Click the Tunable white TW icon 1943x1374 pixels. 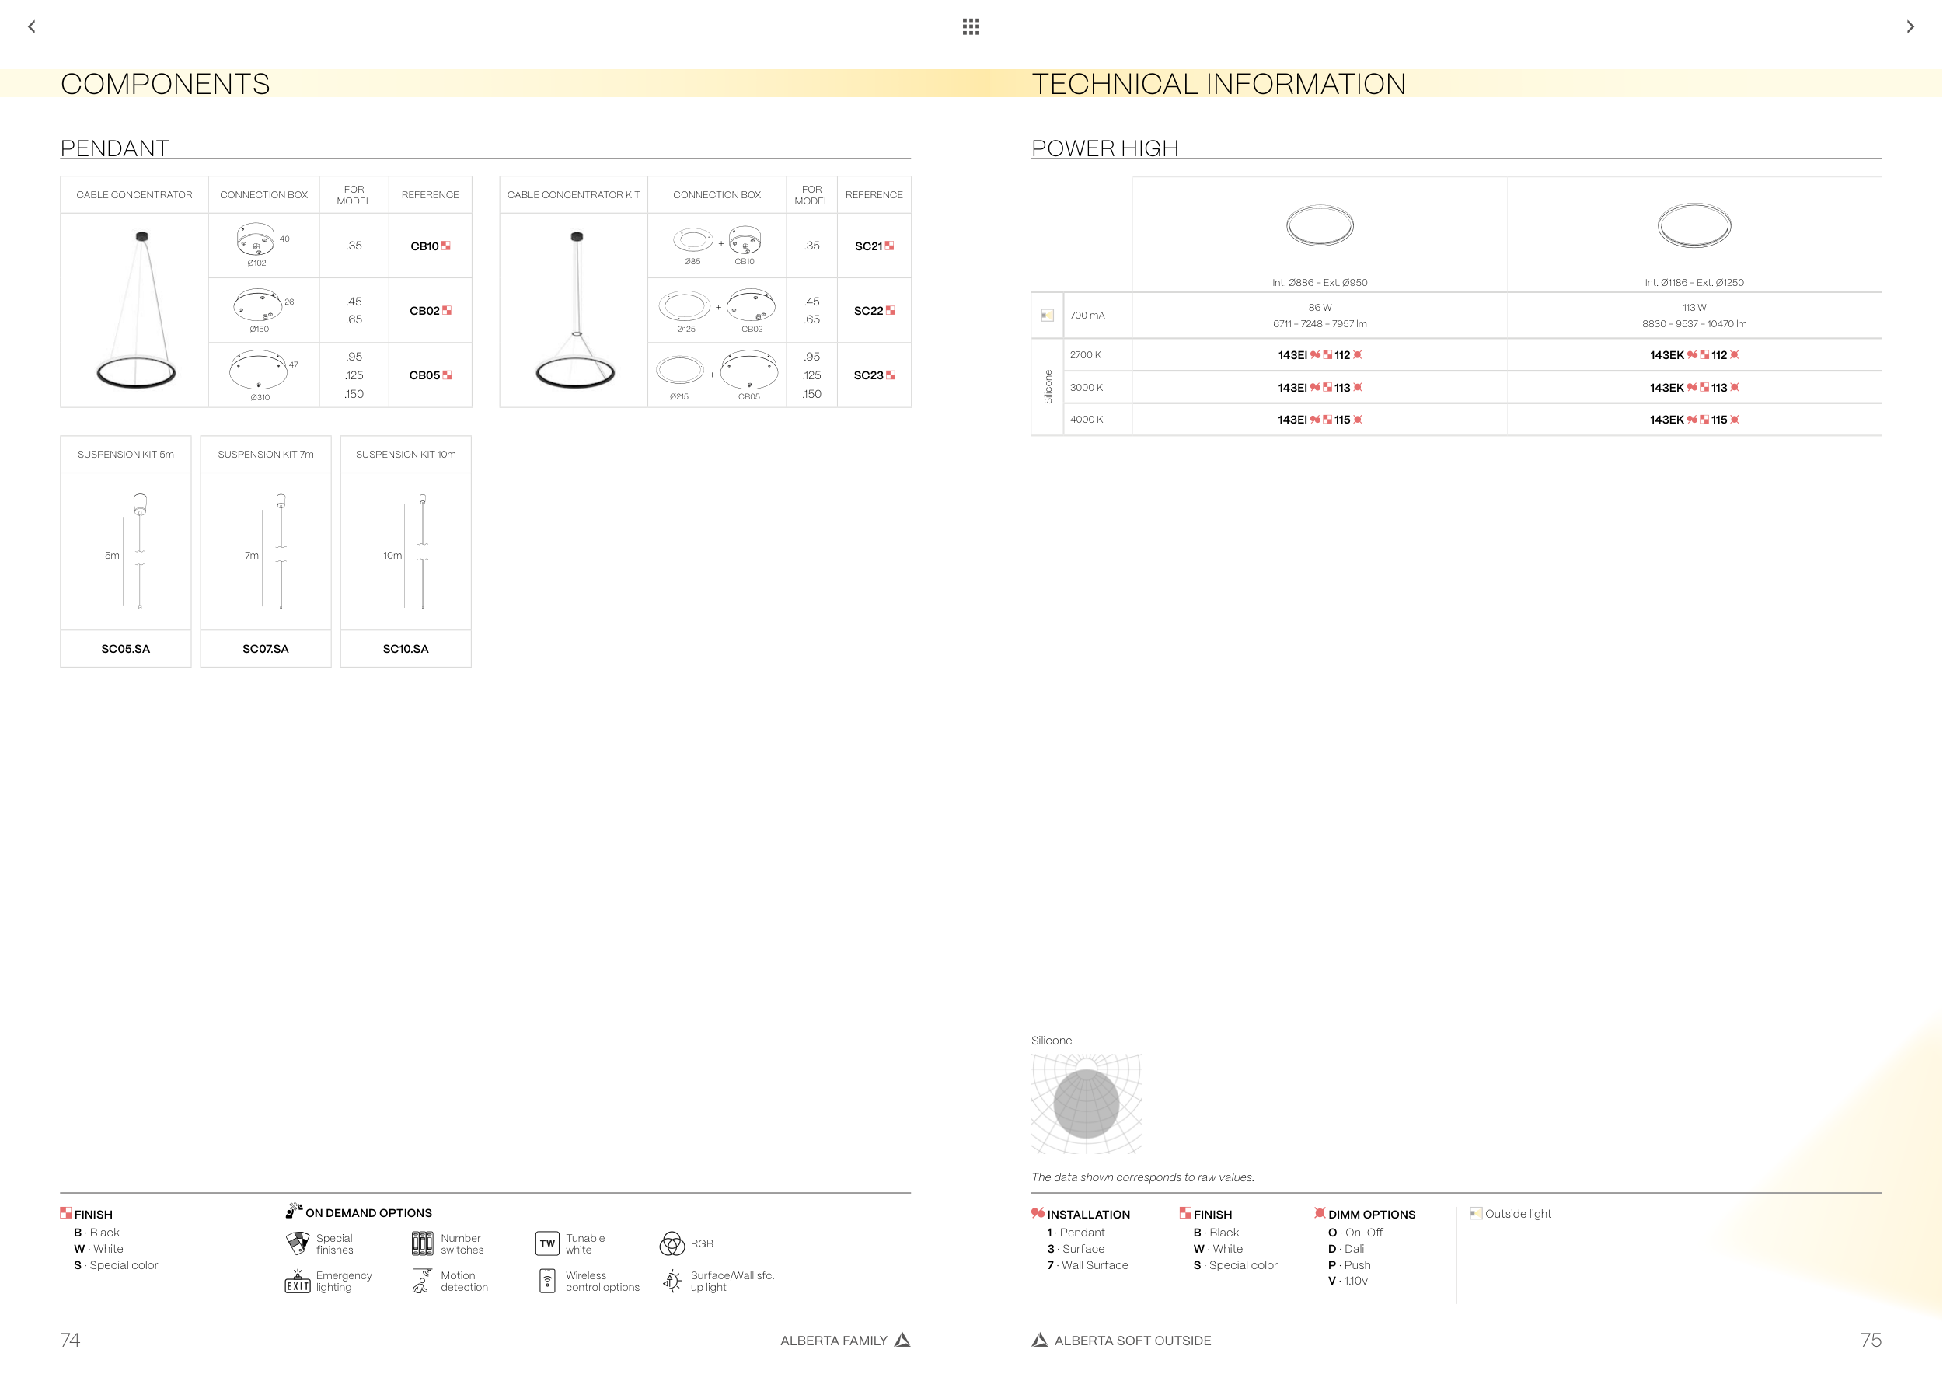(x=547, y=1243)
